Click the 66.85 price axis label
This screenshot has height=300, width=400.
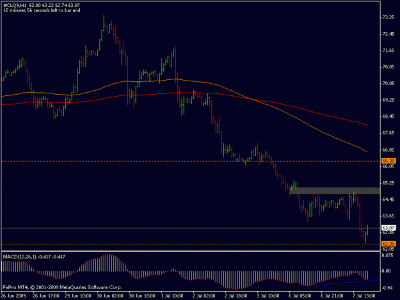coord(388,150)
